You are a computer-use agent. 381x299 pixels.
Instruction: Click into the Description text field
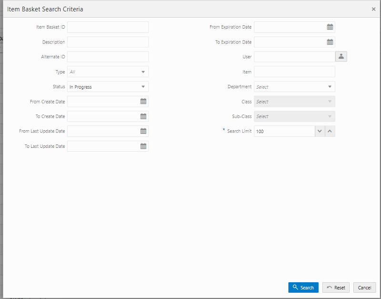(108, 42)
